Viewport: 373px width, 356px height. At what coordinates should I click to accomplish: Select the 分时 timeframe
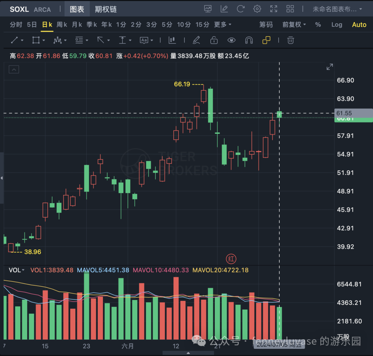pyautogui.click(x=16, y=24)
